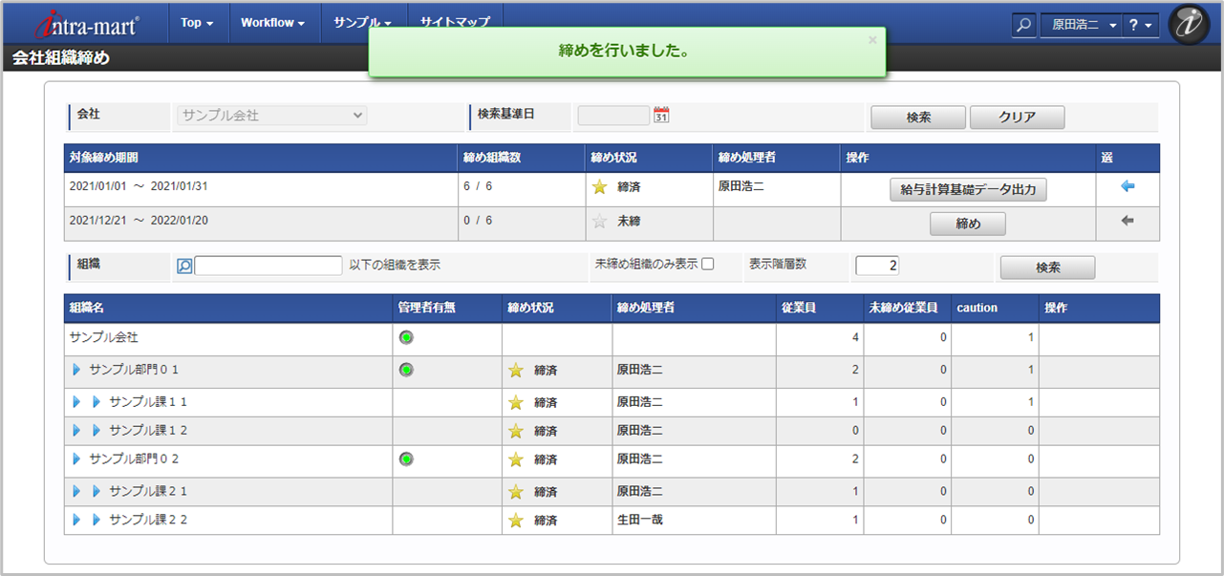
Task: Click the search magnifier icon in header
Action: [1023, 26]
